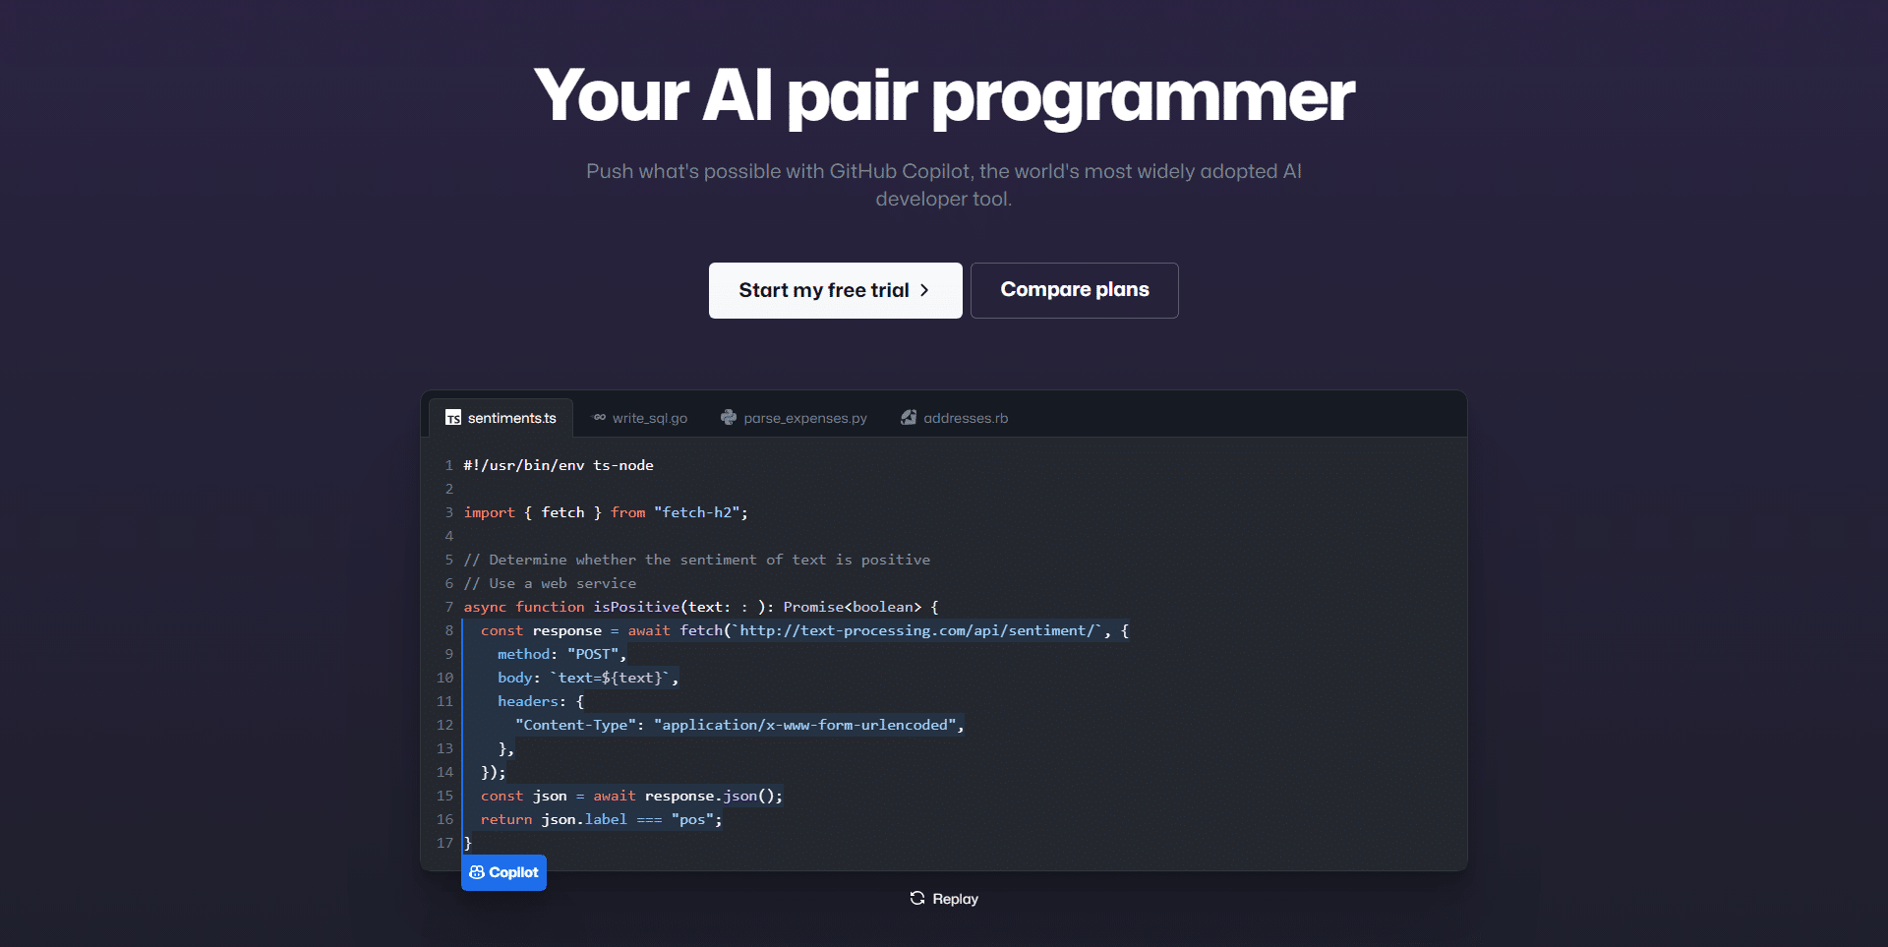The width and height of the screenshot is (1888, 947).
Task: Click the Ruby icon beside addresses.rb
Action: click(x=909, y=418)
